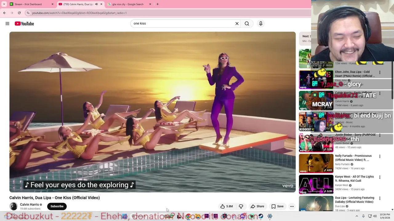Open a new browser tab
Screen dimensions: 394x221
tap(158, 4)
